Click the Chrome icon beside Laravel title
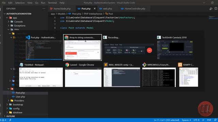This screenshot has height=122, width=218. [67, 65]
